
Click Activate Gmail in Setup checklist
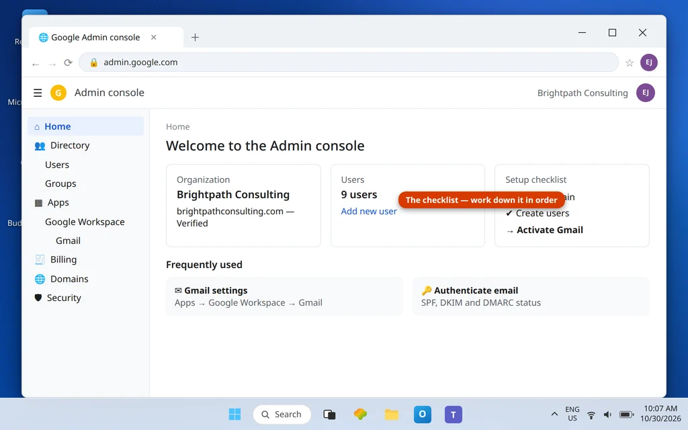pos(550,230)
